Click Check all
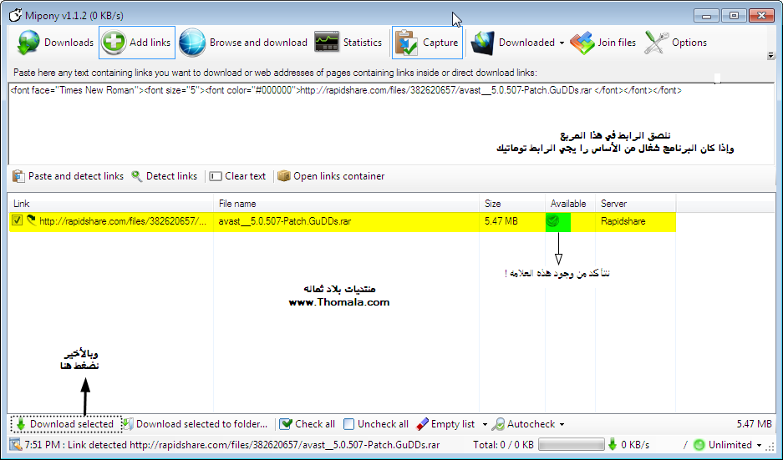 click(308, 424)
